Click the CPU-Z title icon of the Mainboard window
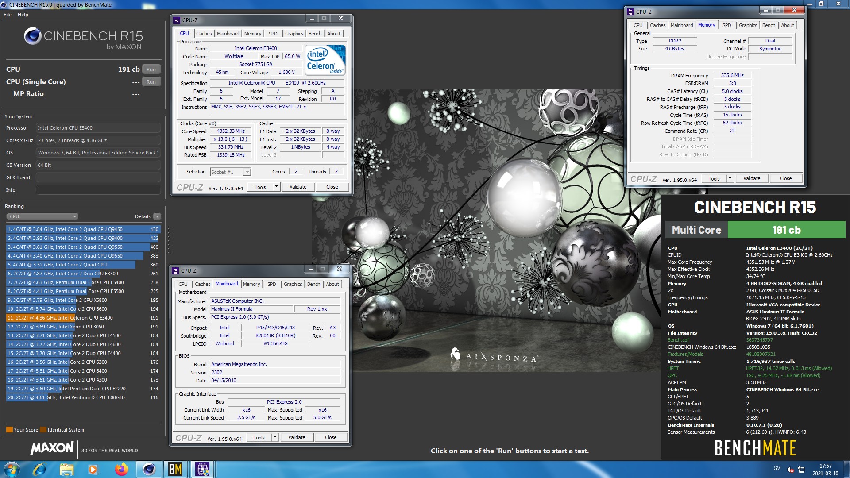 point(175,271)
